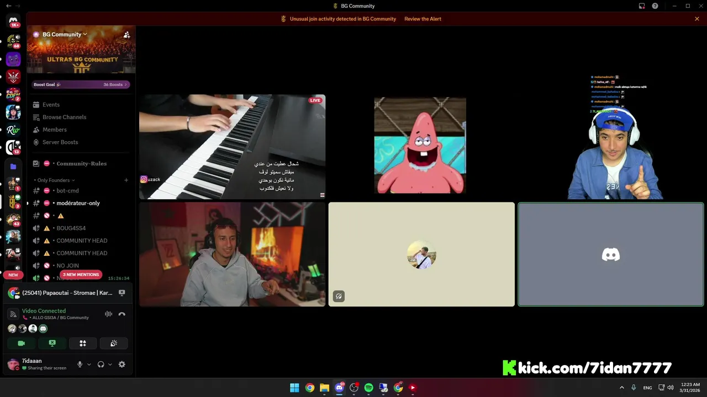This screenshot has width=707, height=397.
Task: Open the CDFW server icon with badge 2
Action: 13,94
